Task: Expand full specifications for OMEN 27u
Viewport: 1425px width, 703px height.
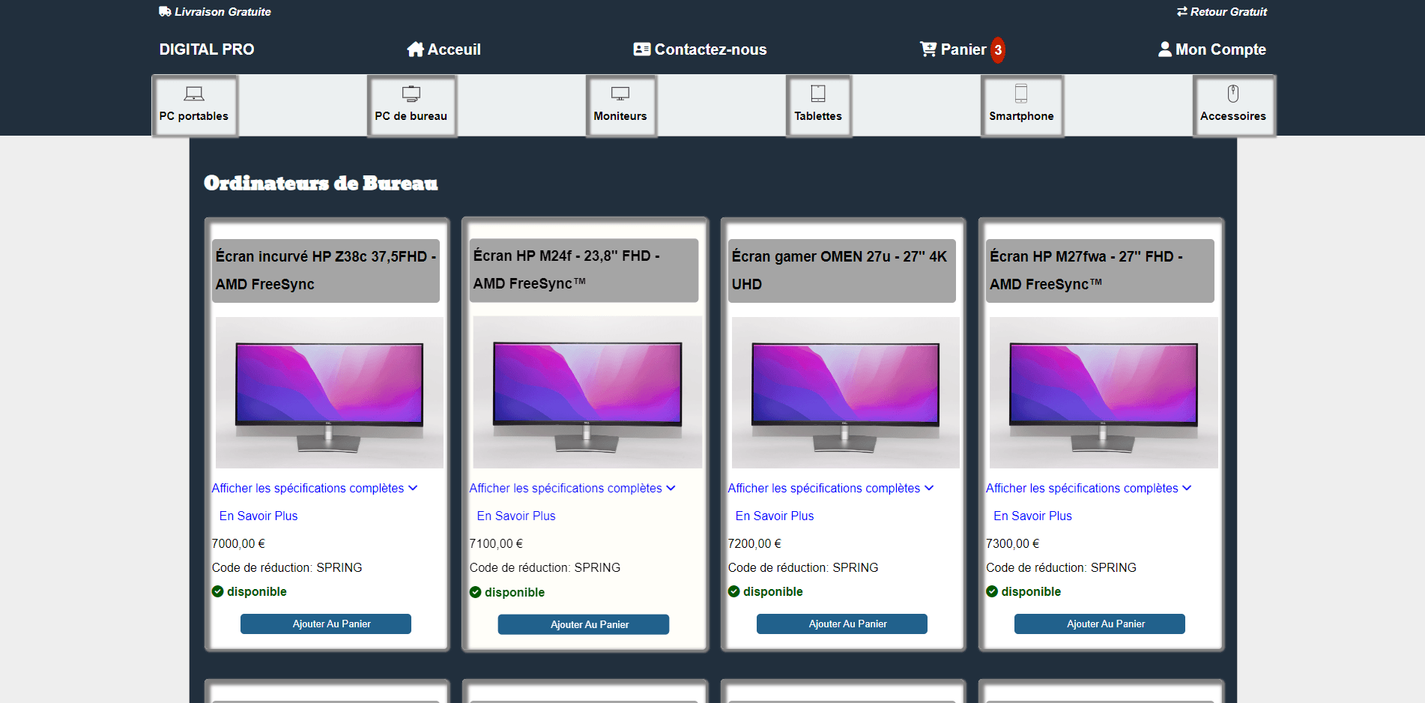Action: pos(831,488)
